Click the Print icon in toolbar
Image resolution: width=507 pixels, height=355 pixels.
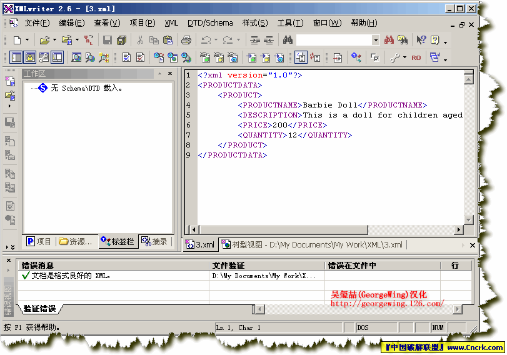186,40
